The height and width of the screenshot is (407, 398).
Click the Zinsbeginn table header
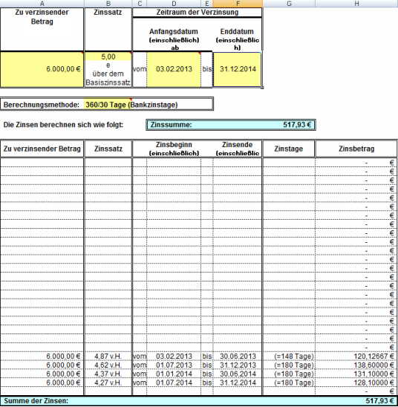(174, 149)
